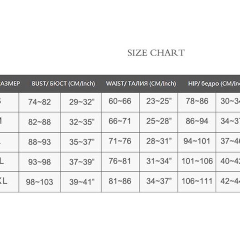Click the hip cell 78~86
This screenshot has width=240, height=240.
(197, 102)
